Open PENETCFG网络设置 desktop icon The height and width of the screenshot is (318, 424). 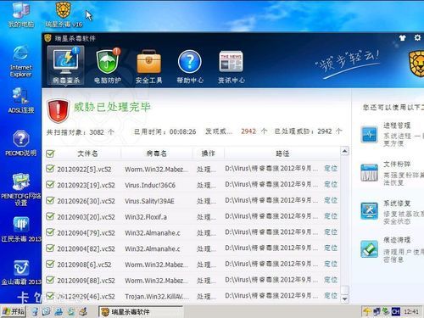[x=21, y=189]
